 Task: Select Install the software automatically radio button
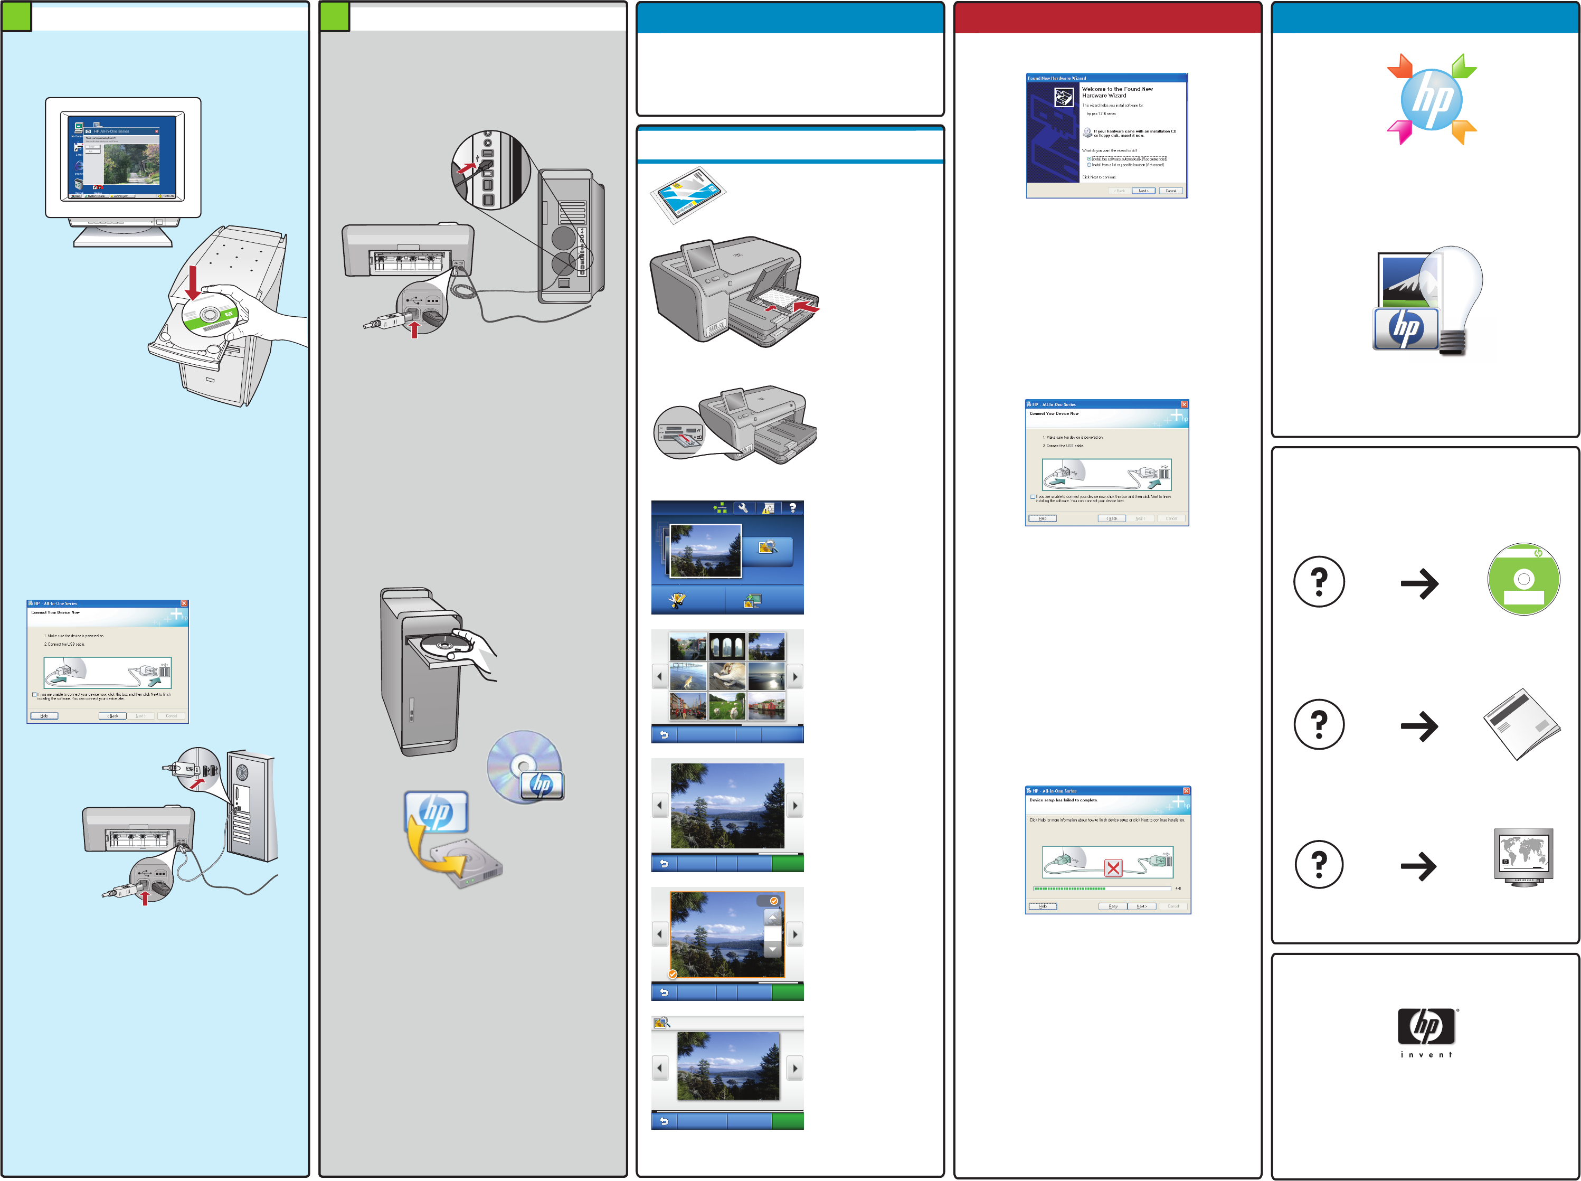[1089, 159]
